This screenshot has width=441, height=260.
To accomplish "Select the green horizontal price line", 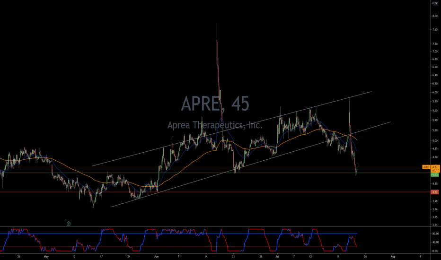I will tap(215, 173).
